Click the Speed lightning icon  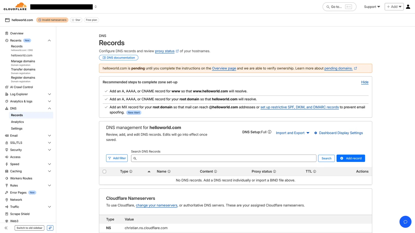[7, 164]
